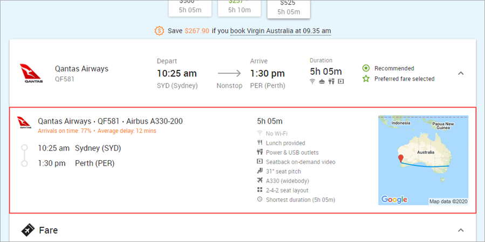Click the clock icon beside Shortest duration

click(x=260, y=199)
